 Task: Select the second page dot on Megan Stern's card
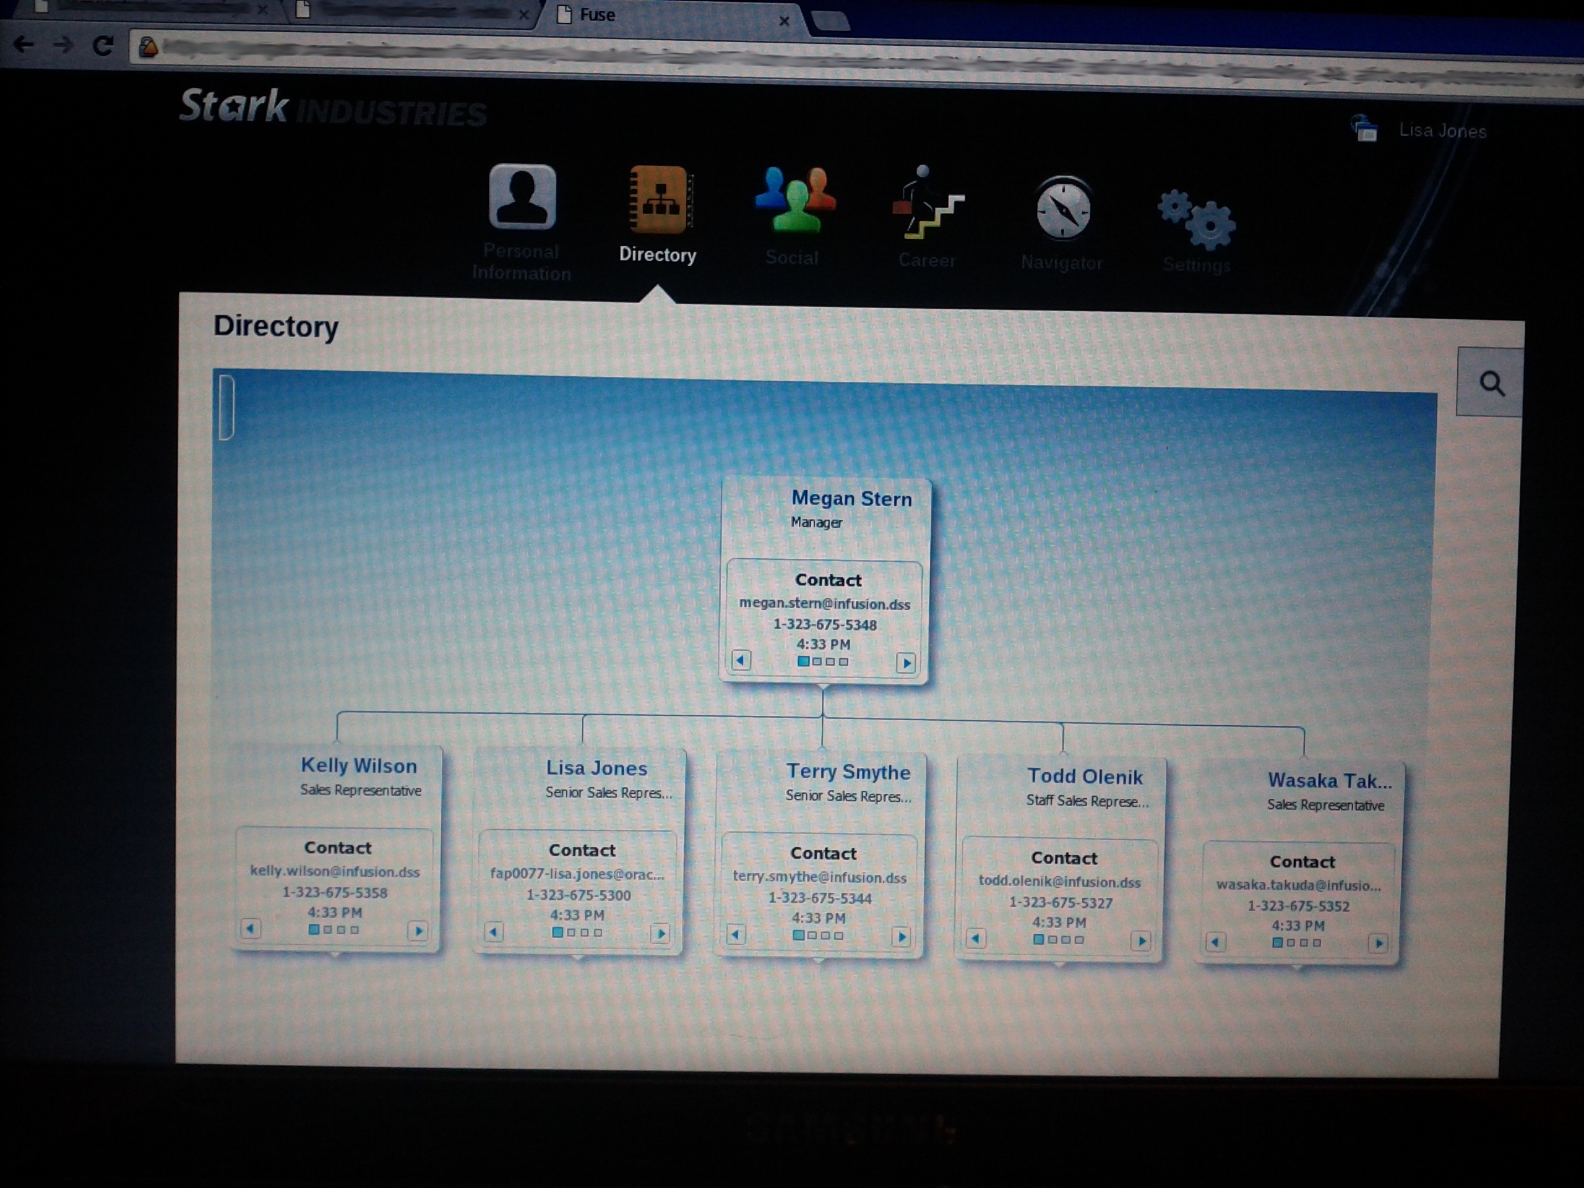tap(817, 661)
